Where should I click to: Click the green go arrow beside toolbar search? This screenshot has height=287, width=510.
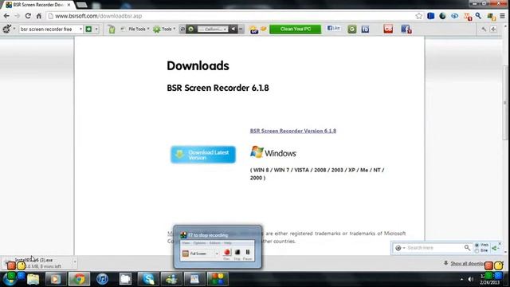click(88, 29)
